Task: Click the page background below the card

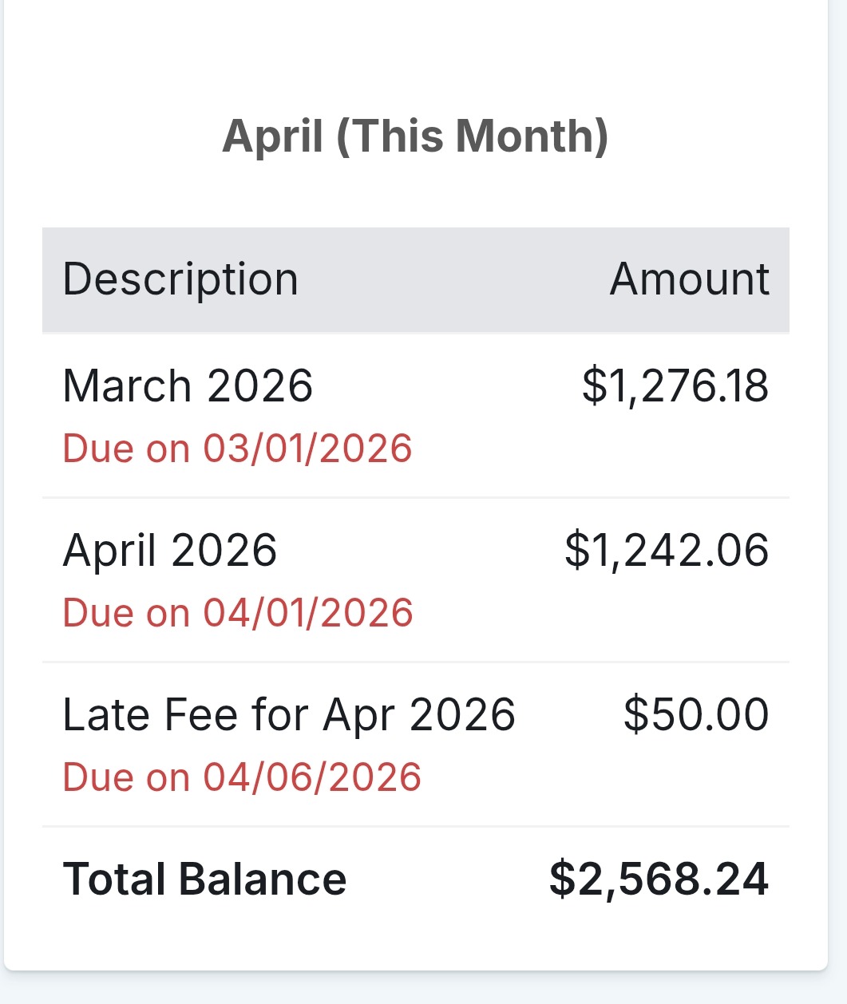Action: pos(415,990)
